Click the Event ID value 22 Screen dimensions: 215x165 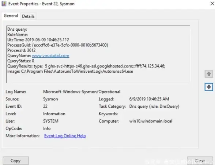pyautogui.click(x=45, y=106)
